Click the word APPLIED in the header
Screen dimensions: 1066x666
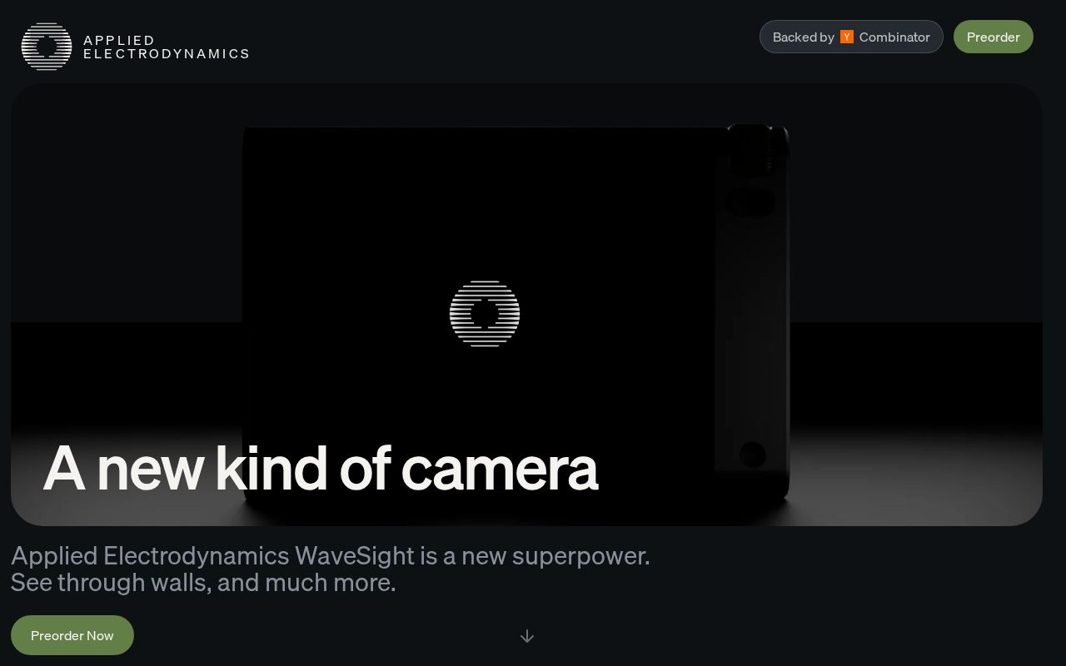119,40
